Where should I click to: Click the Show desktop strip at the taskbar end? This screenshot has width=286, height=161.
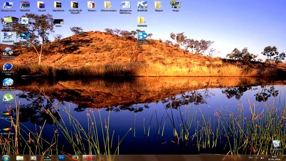pyautogui.click(x=285, y=158)
